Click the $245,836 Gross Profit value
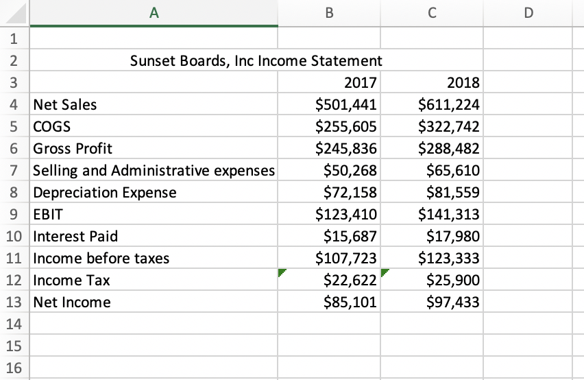The image size is (584, 380). (329, 148)
